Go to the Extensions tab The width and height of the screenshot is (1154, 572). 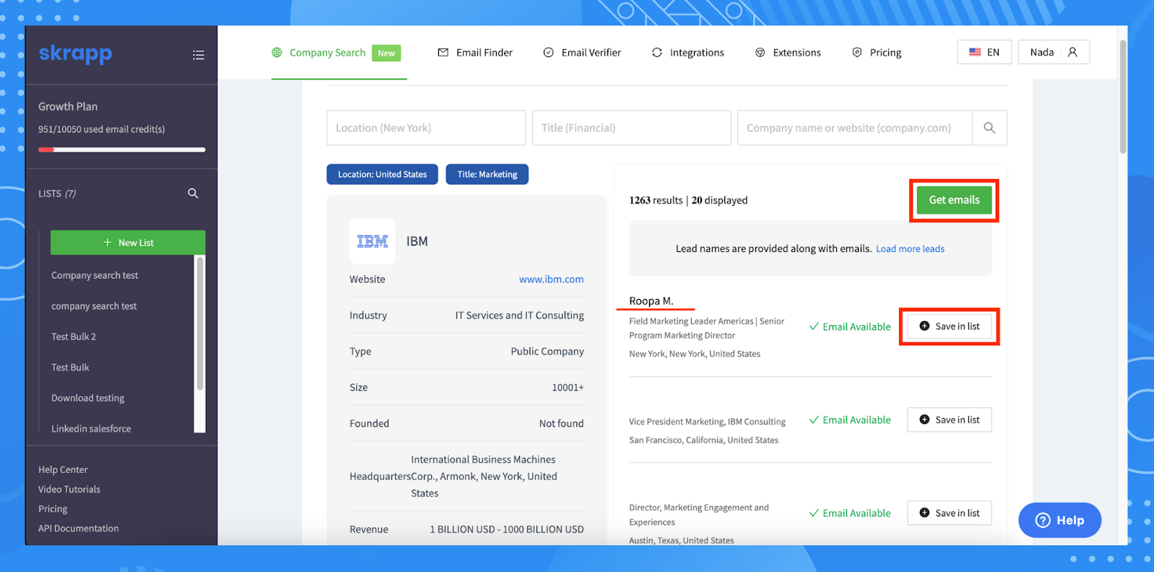[x=788, y=53]
